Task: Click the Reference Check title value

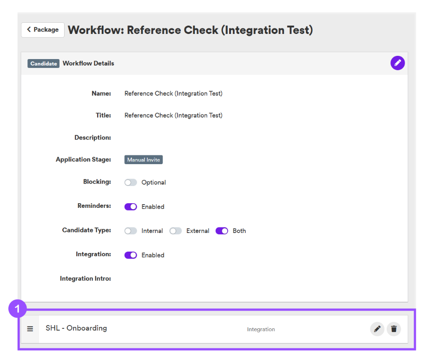Action: (x=174, y=115)
